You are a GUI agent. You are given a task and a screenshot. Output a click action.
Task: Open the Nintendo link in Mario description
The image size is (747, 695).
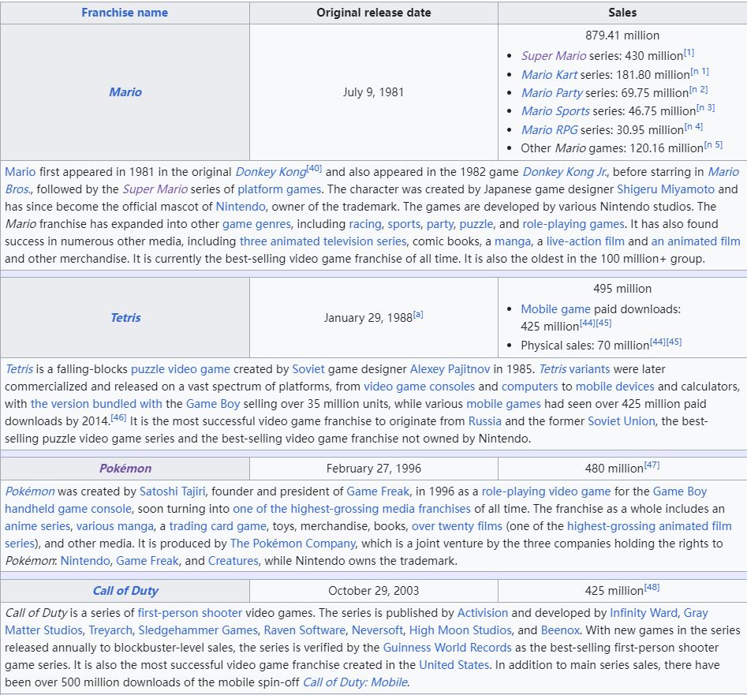point(241,207)
